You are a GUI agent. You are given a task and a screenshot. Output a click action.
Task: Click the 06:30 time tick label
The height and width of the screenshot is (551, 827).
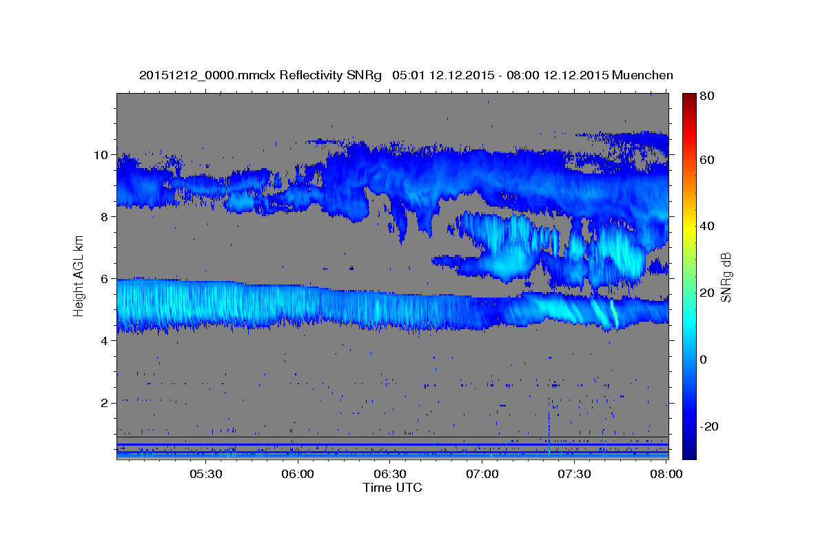click(390, 474)
